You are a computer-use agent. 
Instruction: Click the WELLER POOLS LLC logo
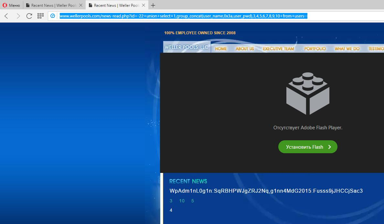[187, 47]
